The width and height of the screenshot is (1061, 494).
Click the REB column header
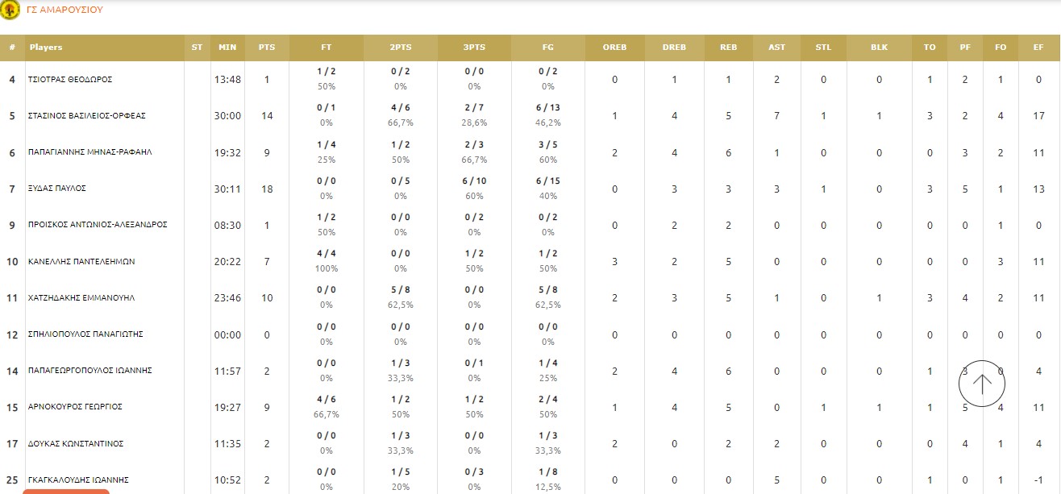[728, 48]
